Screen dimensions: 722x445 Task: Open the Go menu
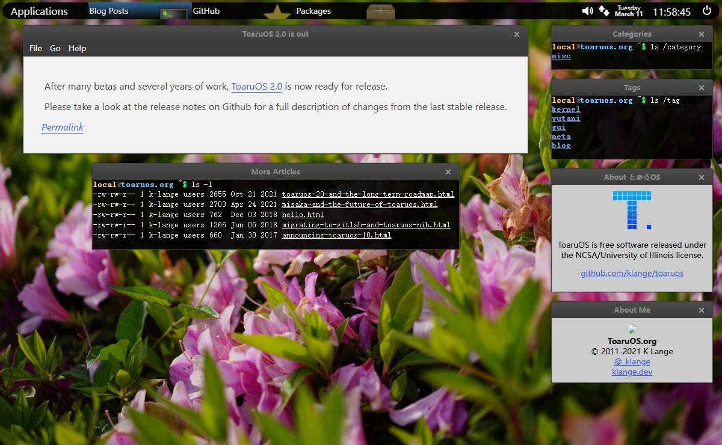tap(55, 48)
